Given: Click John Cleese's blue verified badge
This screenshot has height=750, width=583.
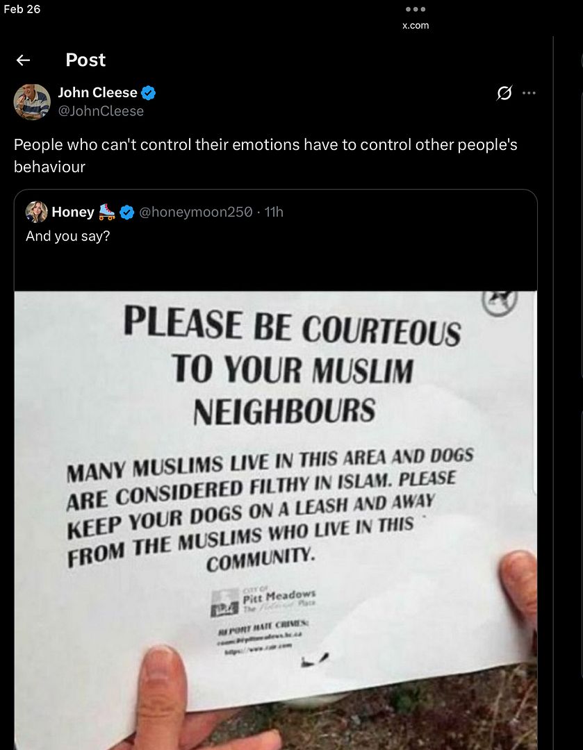Looking at the screenshot, I should pyautogui.click(x=149, y=93).
